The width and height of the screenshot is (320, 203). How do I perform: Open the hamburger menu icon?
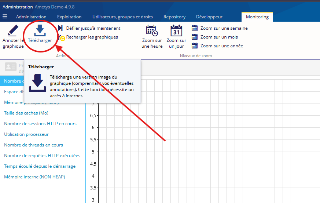(x=5, y=17)
